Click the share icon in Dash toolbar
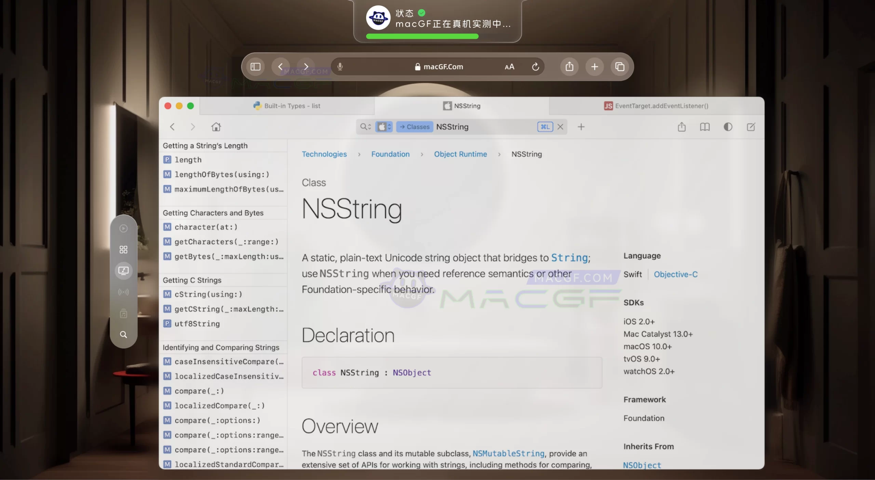The width and height of the screenshot is (875, 480). coord(682,127)
